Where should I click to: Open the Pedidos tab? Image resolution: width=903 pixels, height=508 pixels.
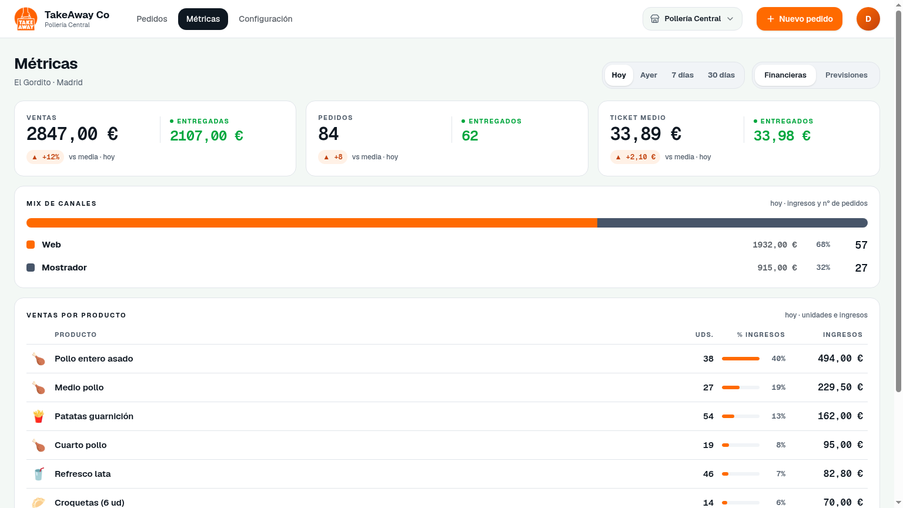pos(152,19)
